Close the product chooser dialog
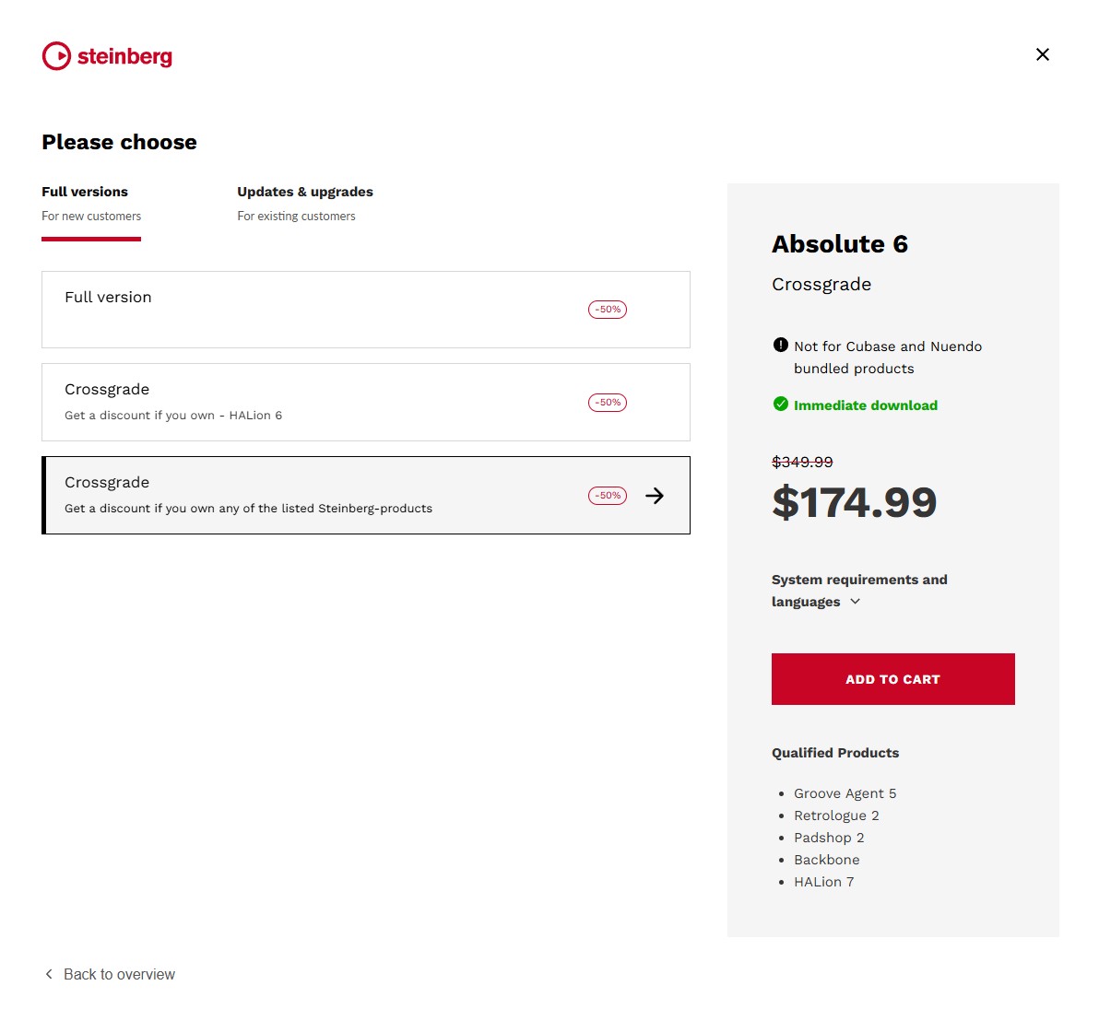Screen dimensions: 1099x1009 (1042, 54)
